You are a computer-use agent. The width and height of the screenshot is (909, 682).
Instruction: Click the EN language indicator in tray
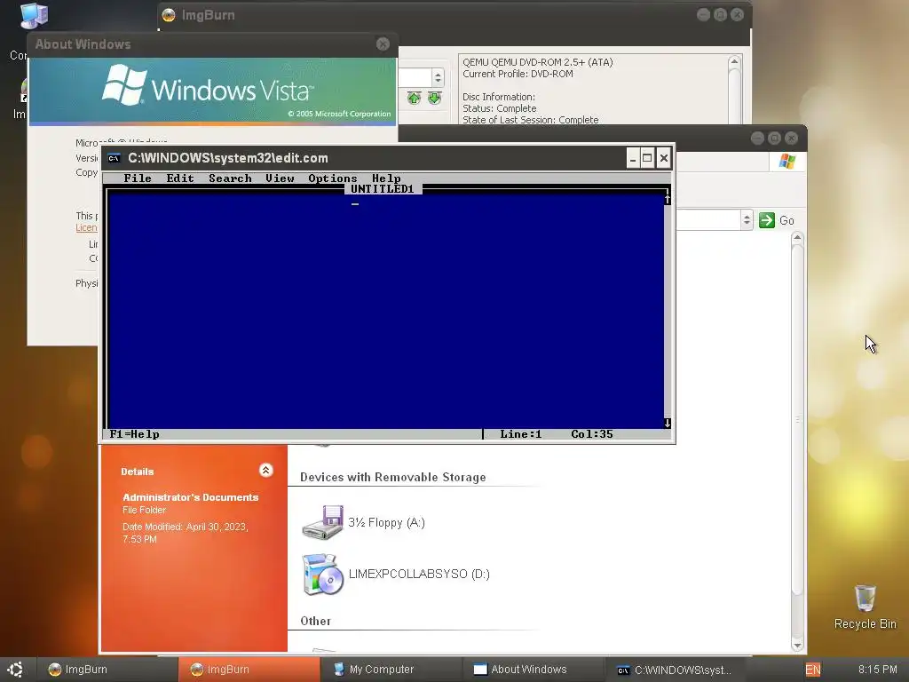point(813,670)
